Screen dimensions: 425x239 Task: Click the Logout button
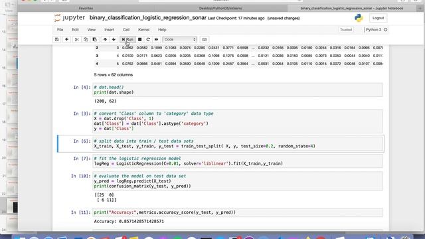pyautogui.click(x=378, y=18)
